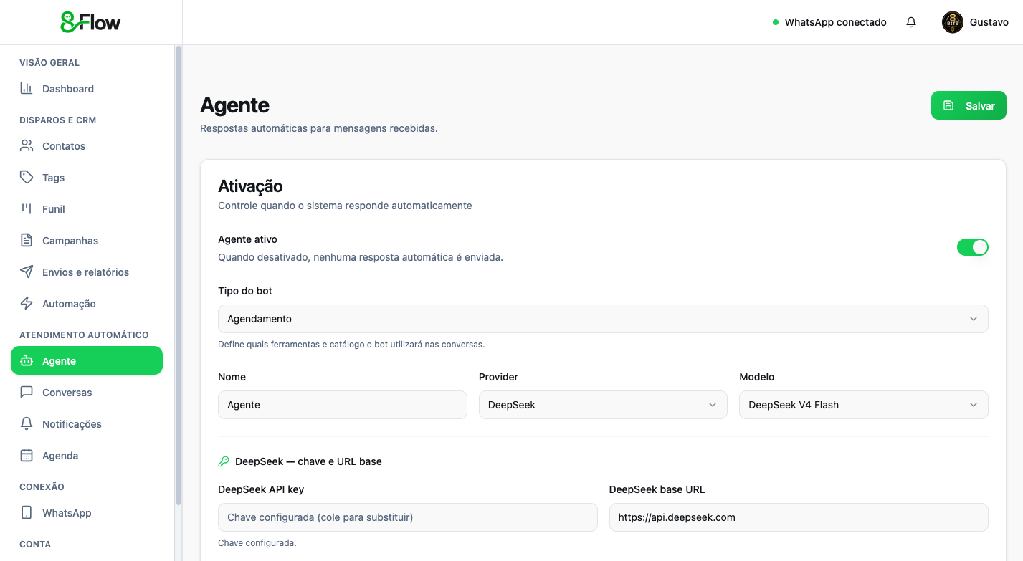Click the DeepSeek API key field

[407, 517]
